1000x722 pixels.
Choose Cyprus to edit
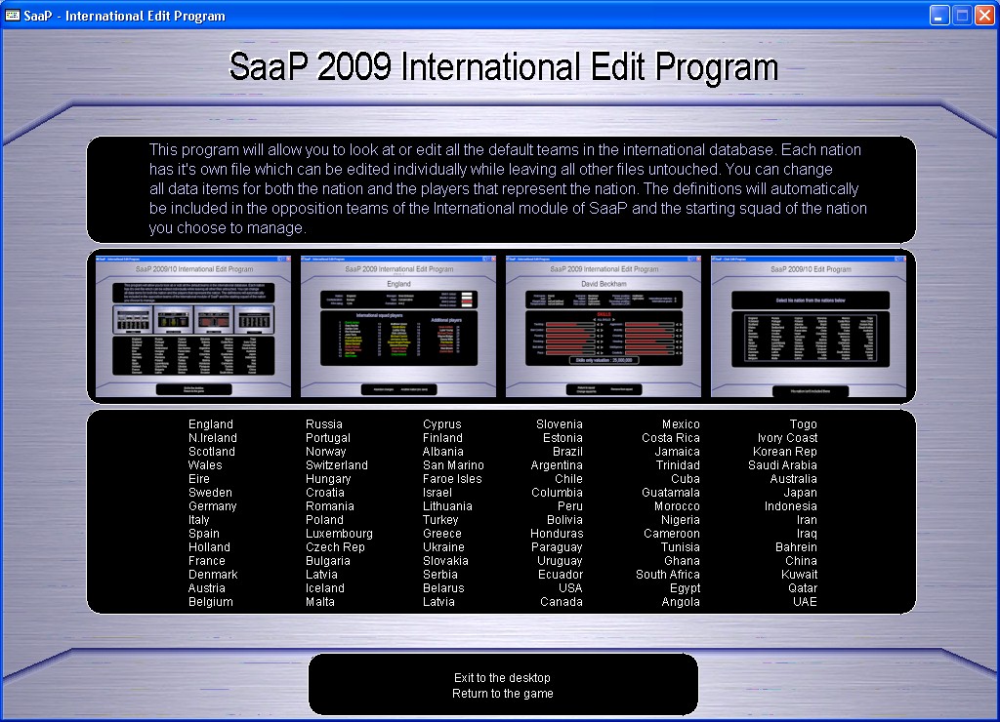click(442, 423)
